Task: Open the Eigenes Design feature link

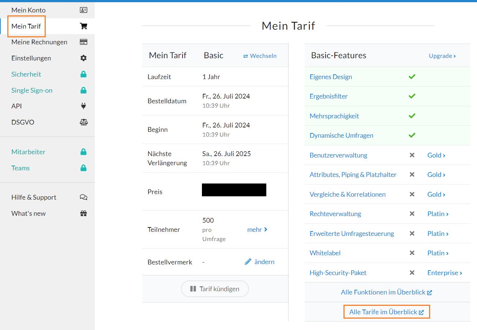Action: [331, 77]
